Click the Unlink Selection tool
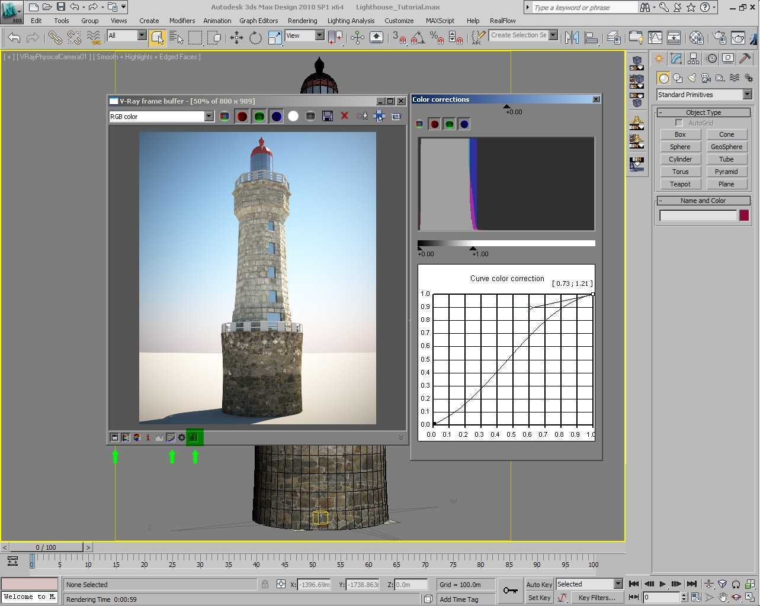This screenshot has height=606, width=760. 74,38
